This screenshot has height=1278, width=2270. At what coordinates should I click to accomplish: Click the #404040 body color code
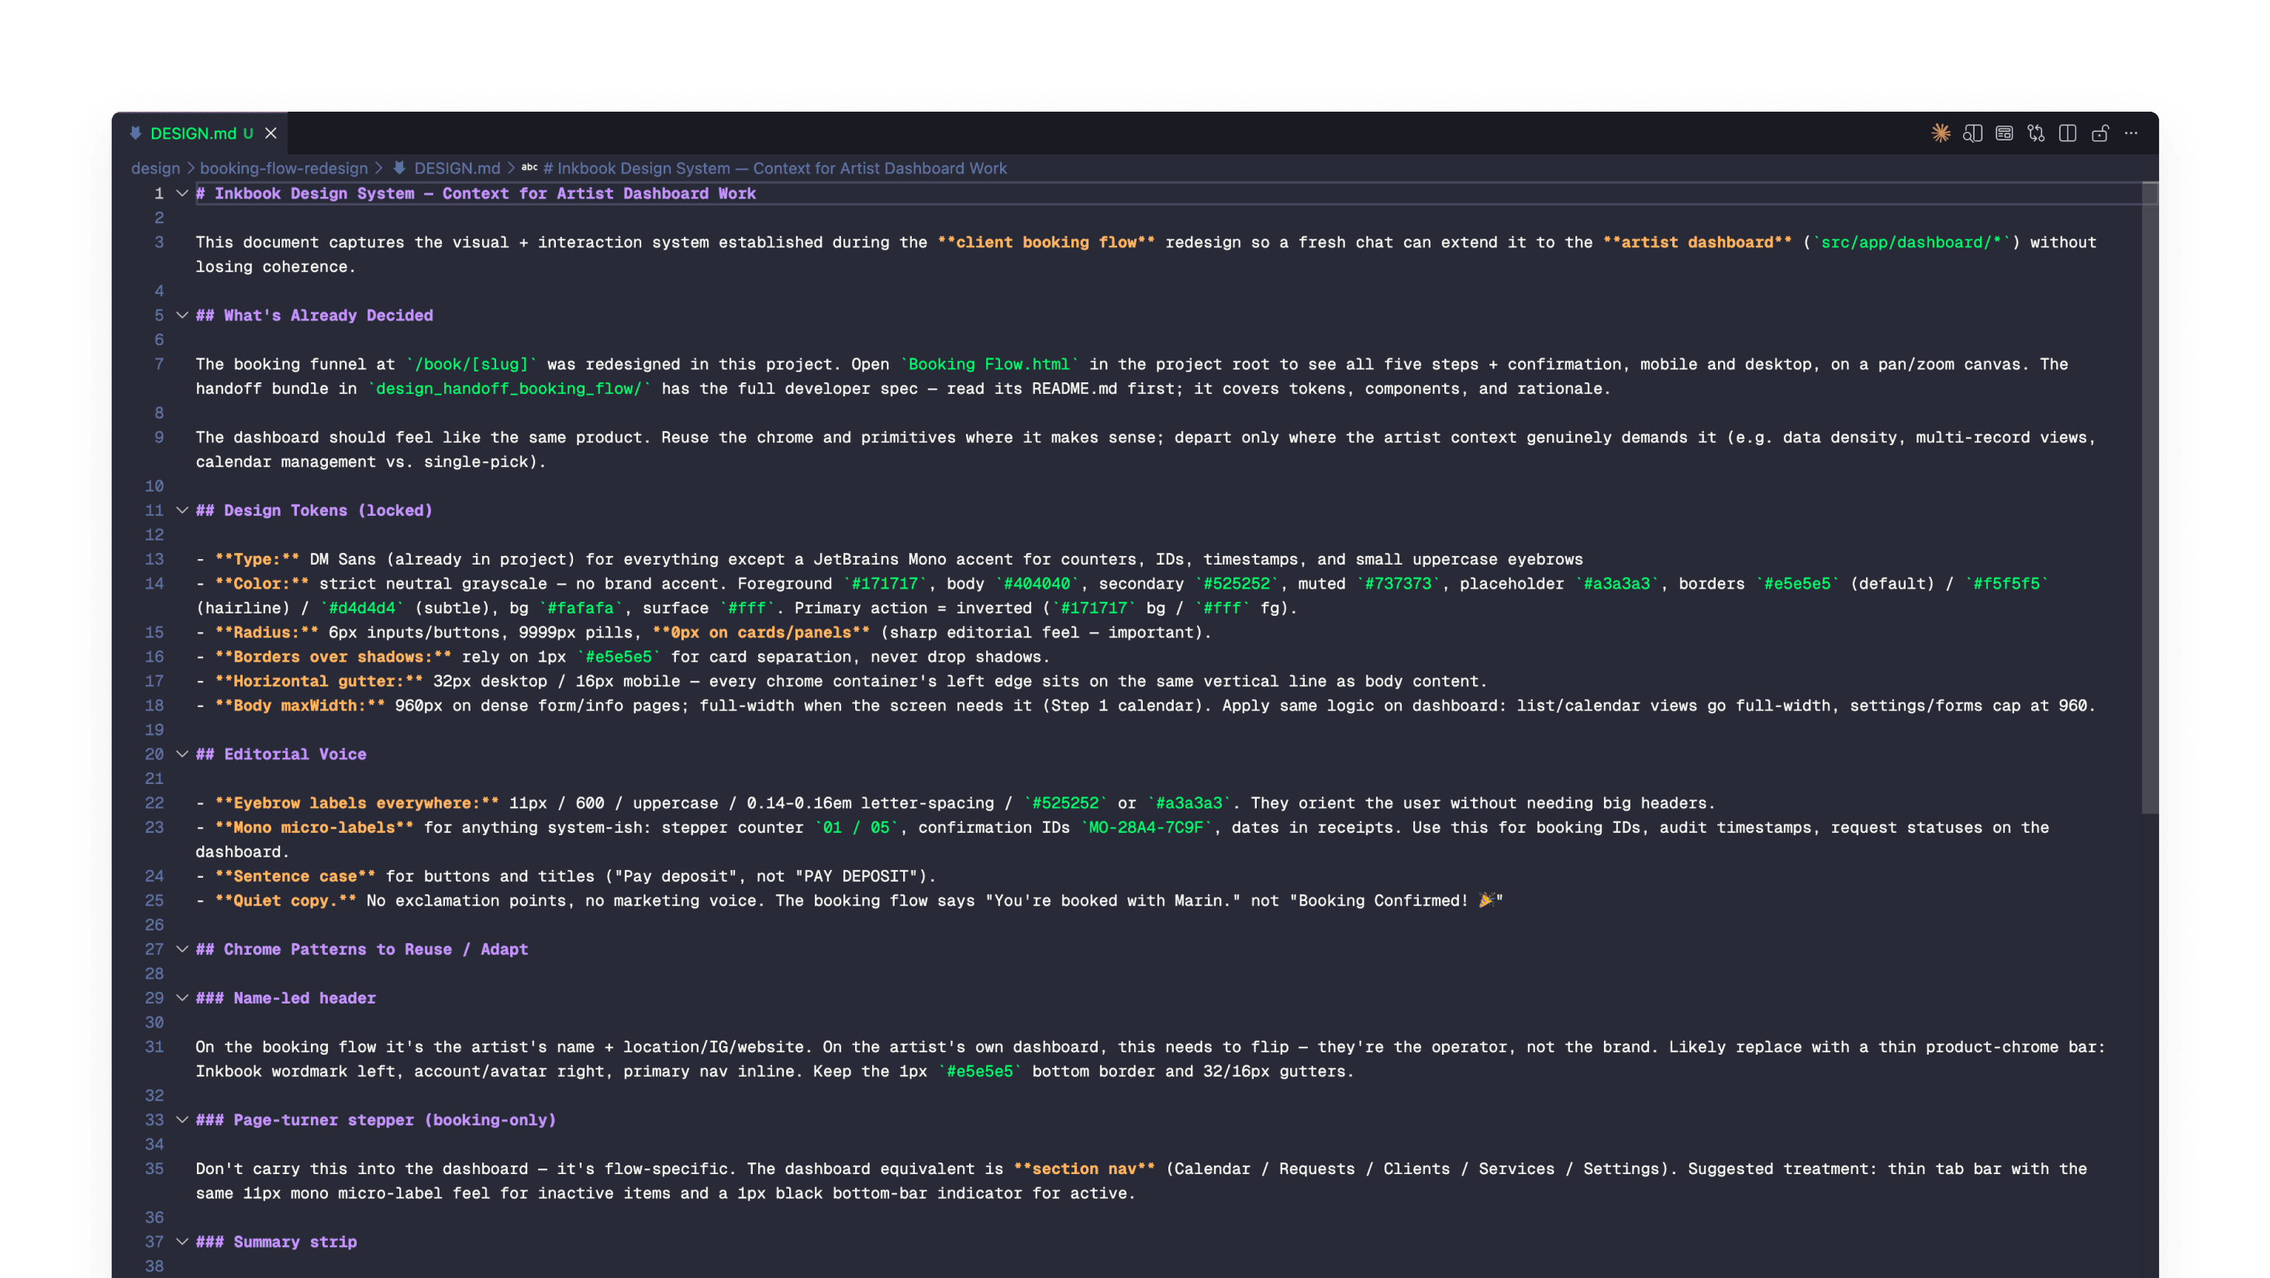click(x=1037, y=583)
